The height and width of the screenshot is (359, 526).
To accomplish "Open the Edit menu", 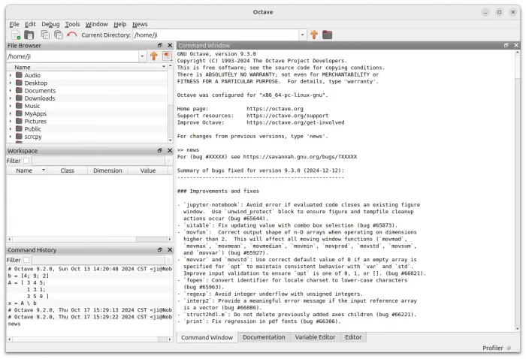I will pos(30,24).
